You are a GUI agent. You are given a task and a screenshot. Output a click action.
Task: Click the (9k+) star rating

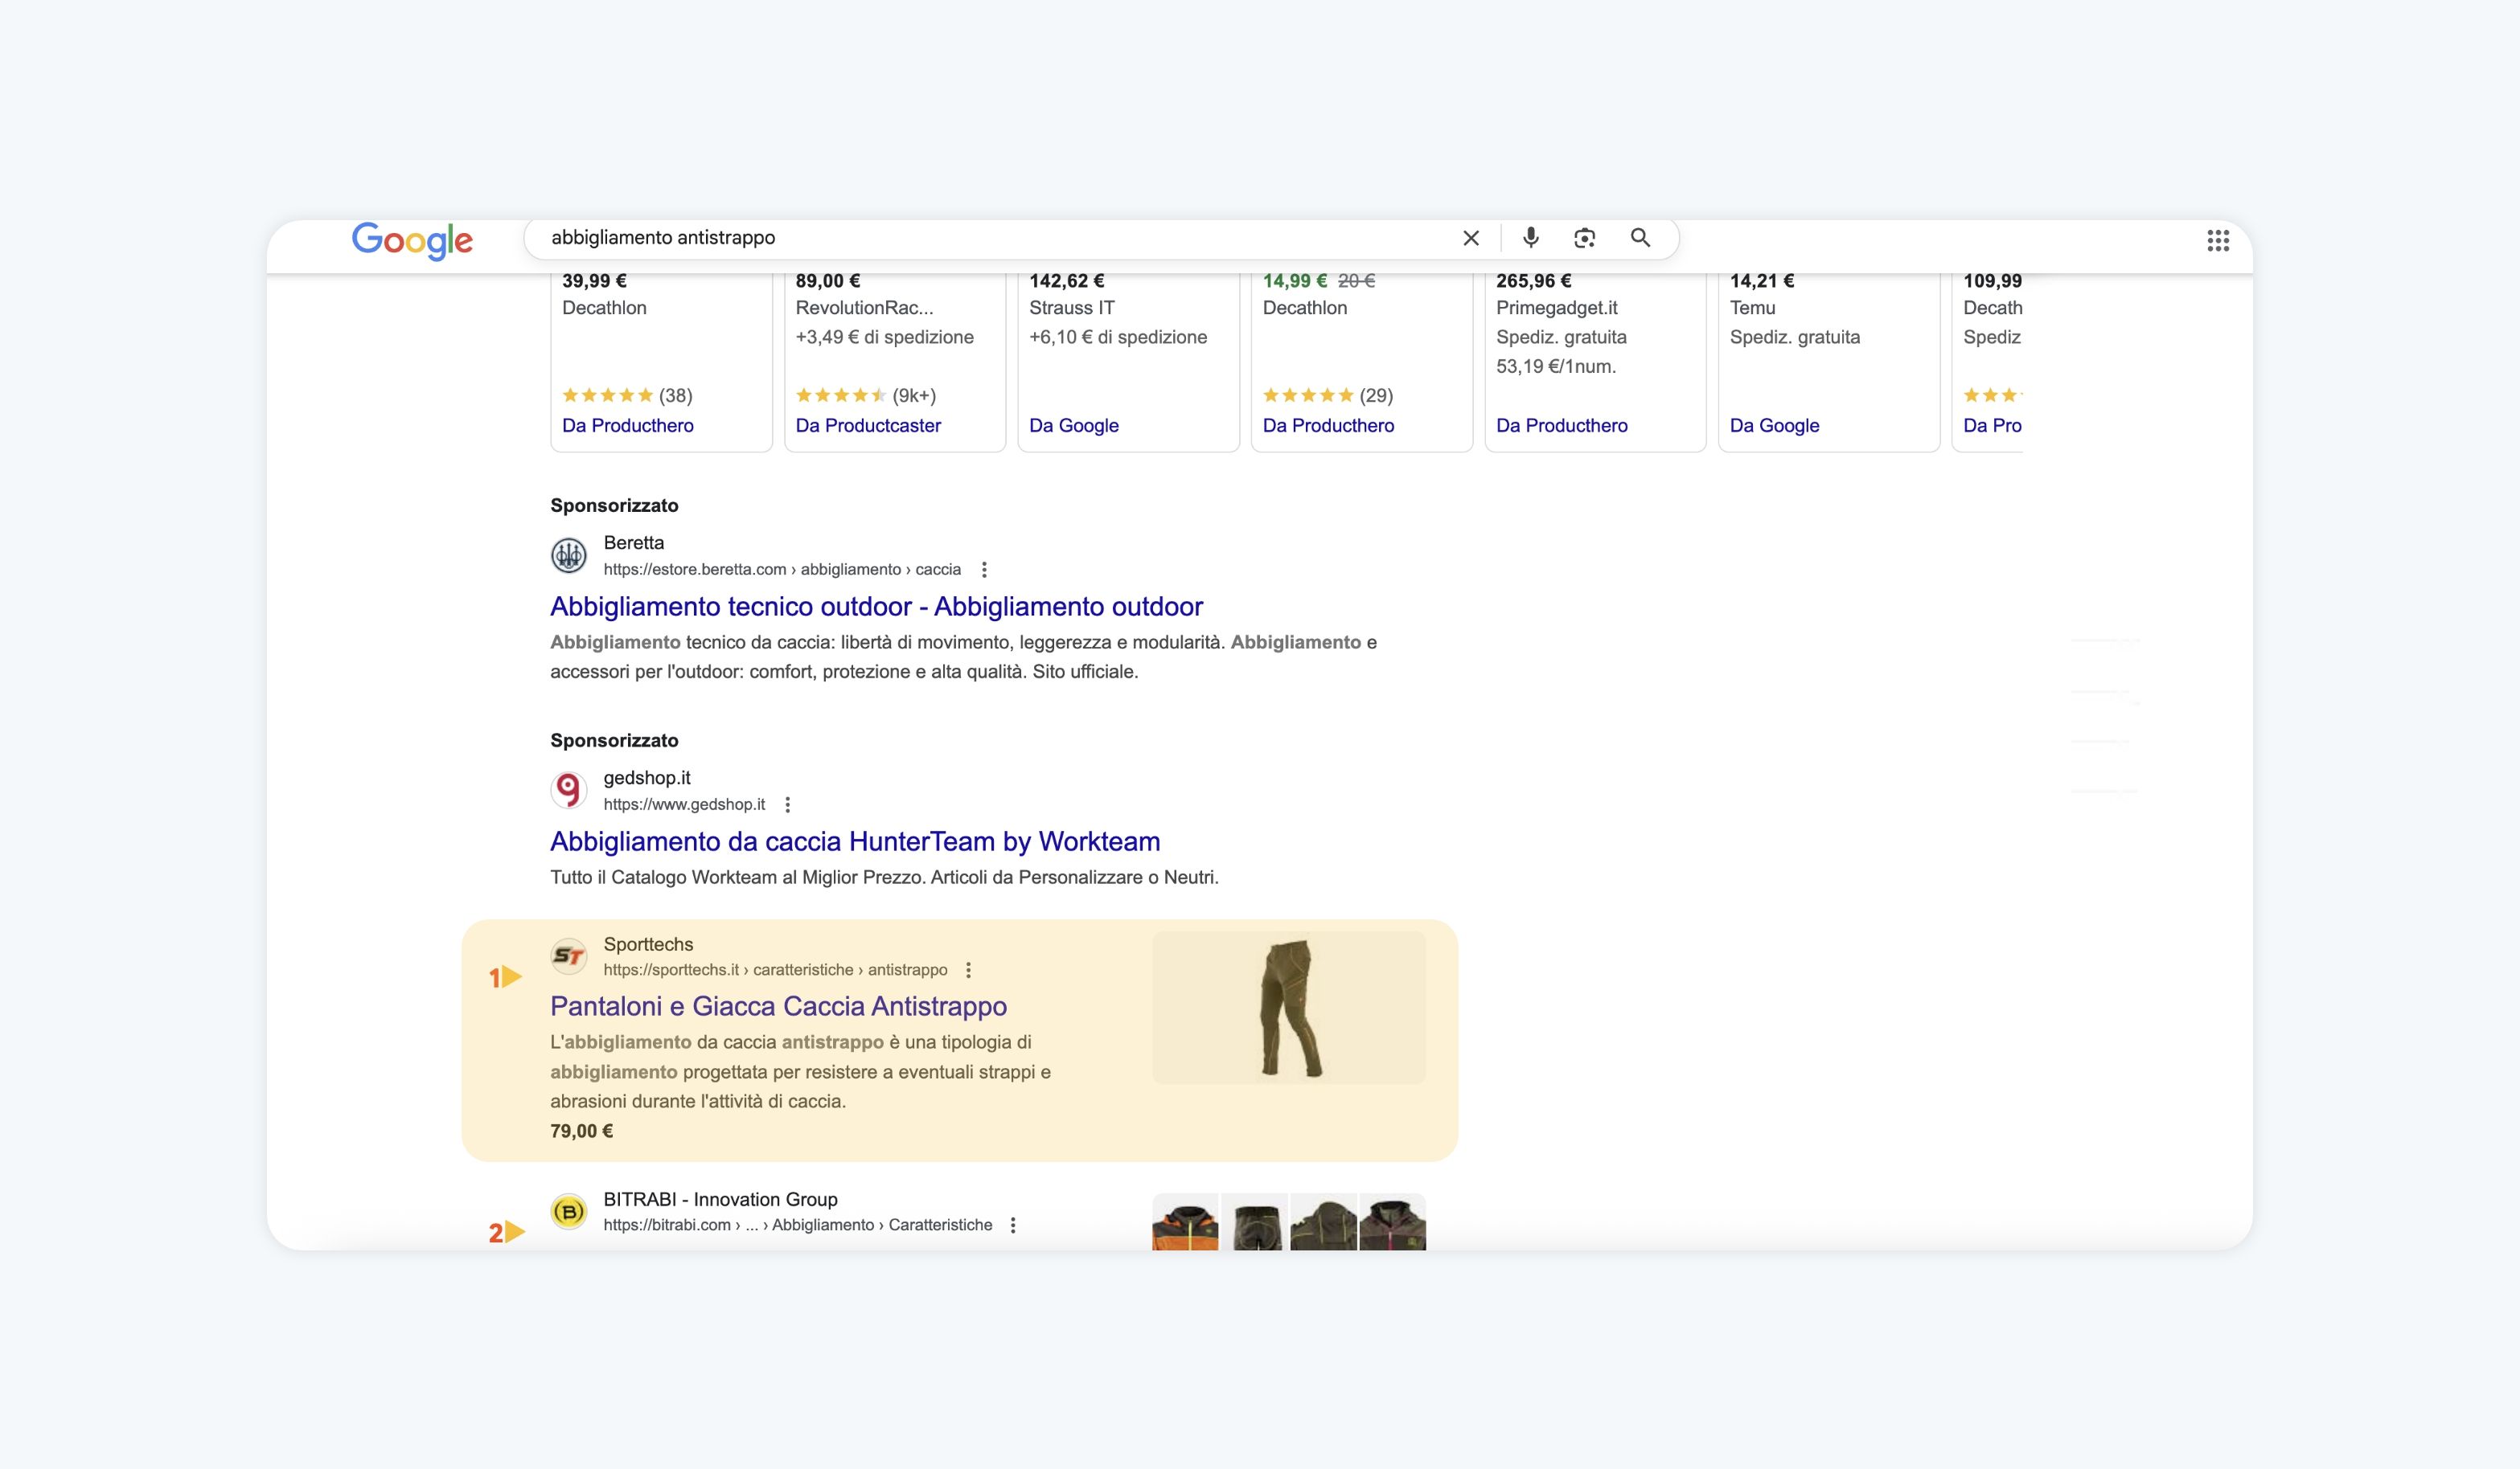click(x=866, y=395)
